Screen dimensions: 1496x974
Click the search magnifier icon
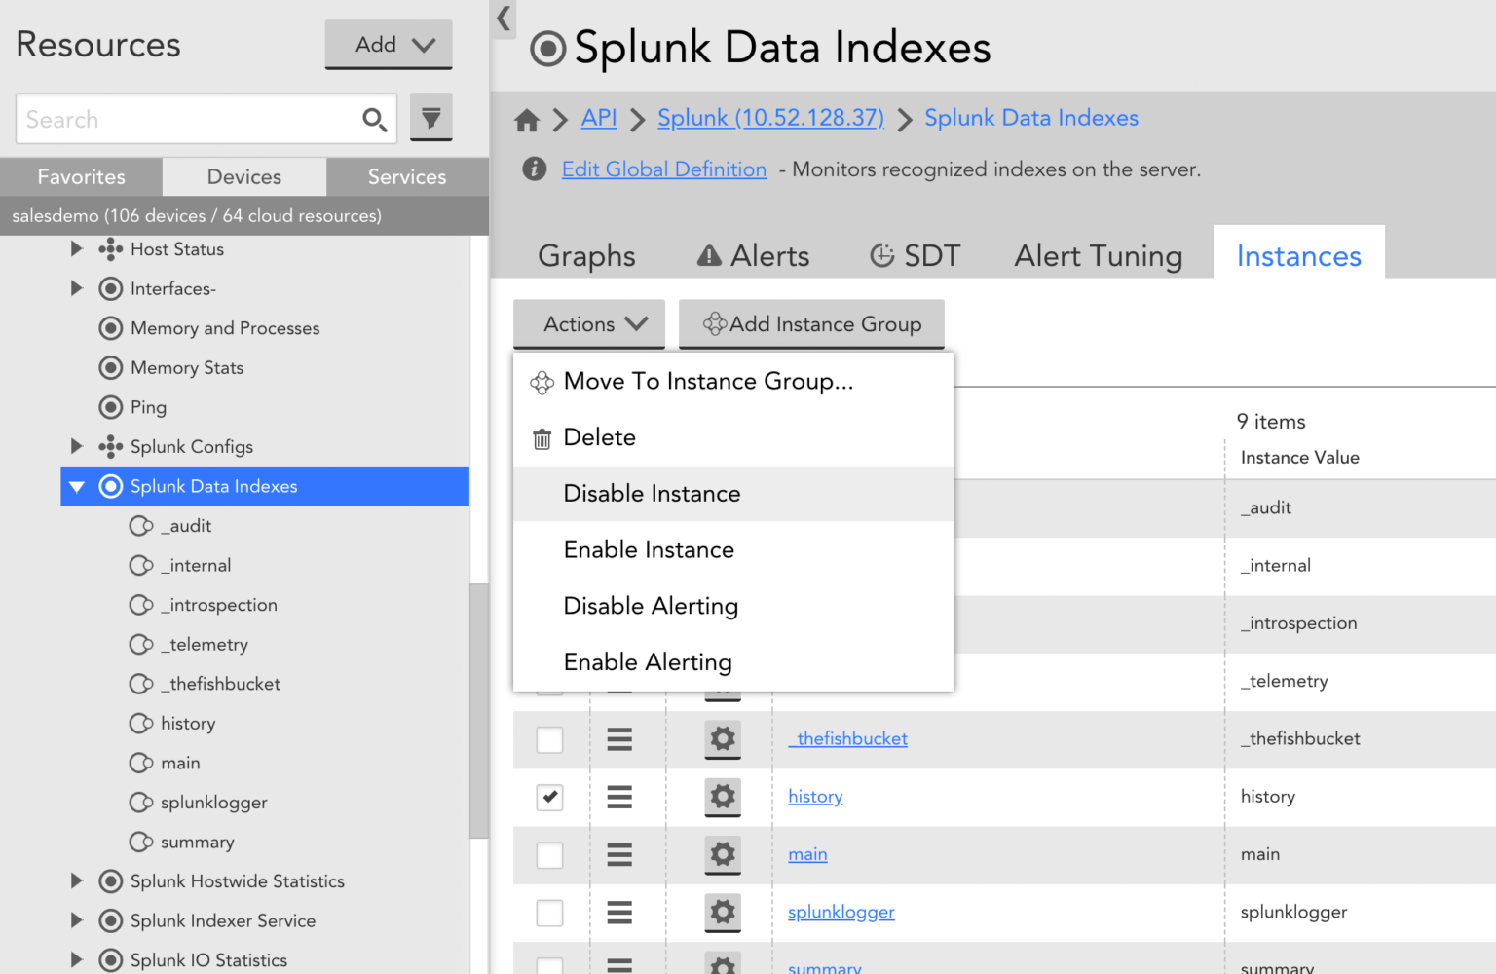[x=375, y=119]
